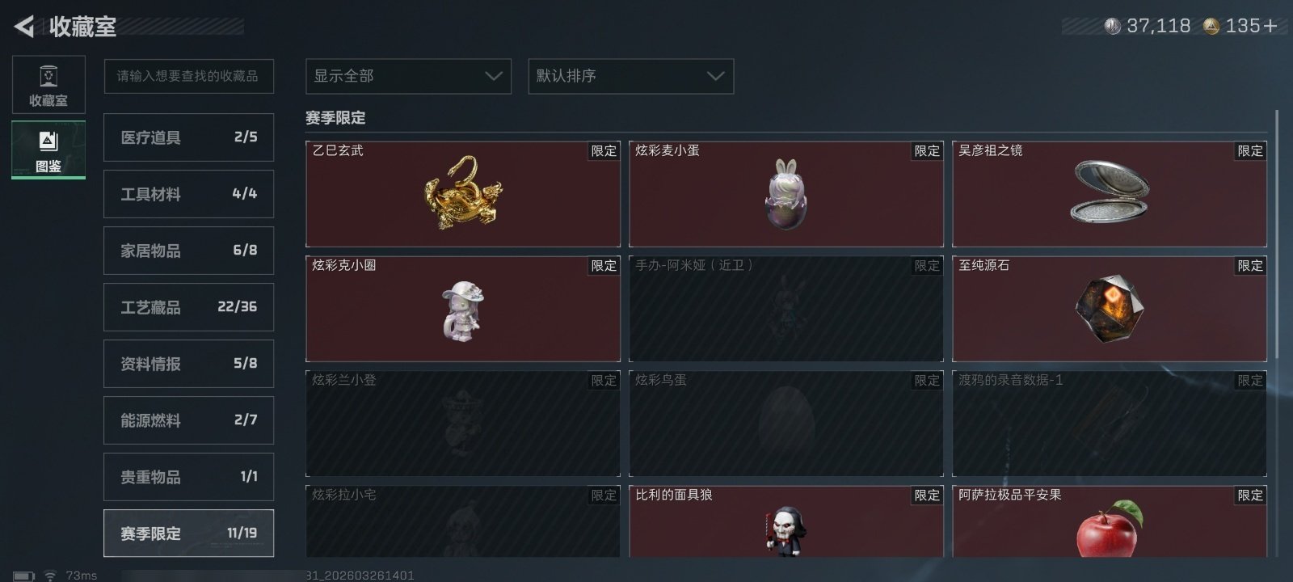Open the 吴彦祖之镜 mirror item

coord(1110,194)
